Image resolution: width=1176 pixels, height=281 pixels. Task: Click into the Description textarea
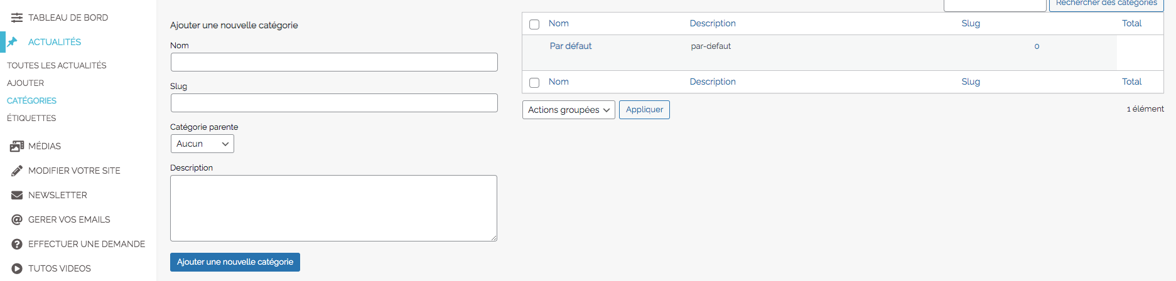[x=333, y=208]
